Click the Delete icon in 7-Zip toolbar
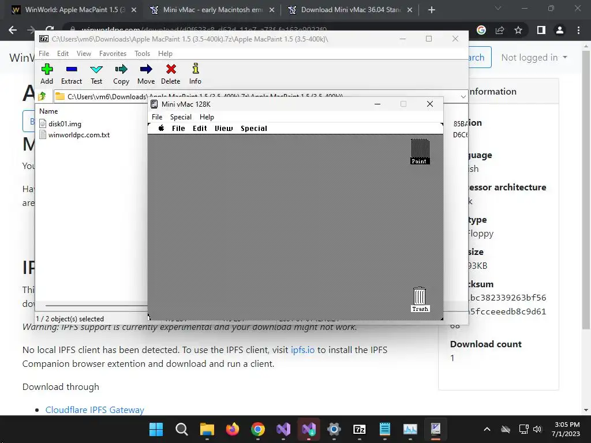 click(171, 74)
